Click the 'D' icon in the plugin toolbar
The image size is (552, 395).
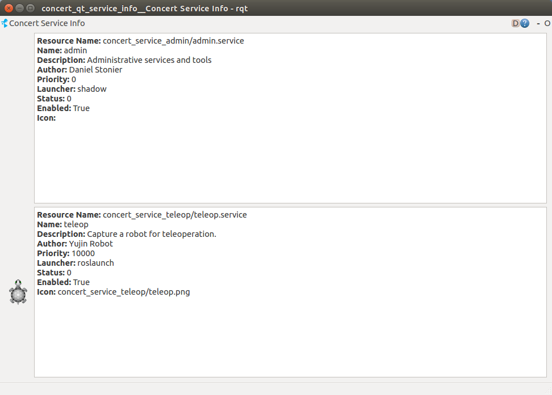click(515, 23)
